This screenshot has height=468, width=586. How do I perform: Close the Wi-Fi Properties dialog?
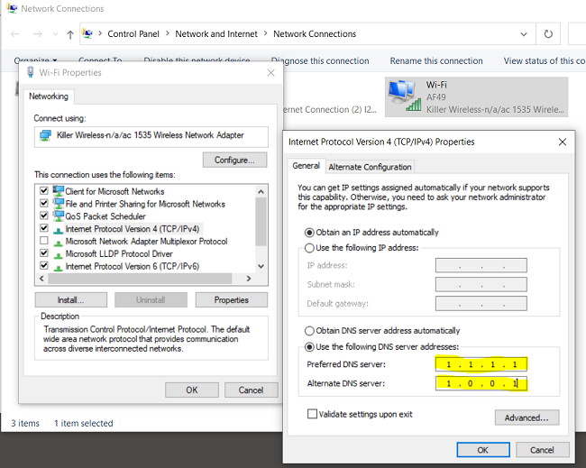271,72
